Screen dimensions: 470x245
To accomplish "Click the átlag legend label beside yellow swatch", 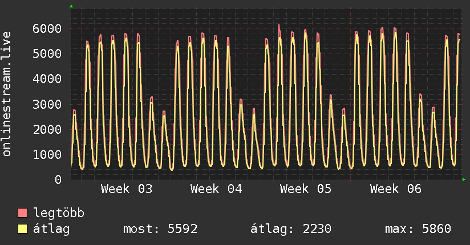I will 51,229.
